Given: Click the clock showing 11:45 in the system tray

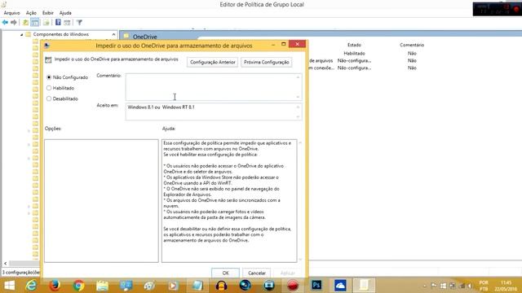Looking at the screenshot, I should click(506, 282).
